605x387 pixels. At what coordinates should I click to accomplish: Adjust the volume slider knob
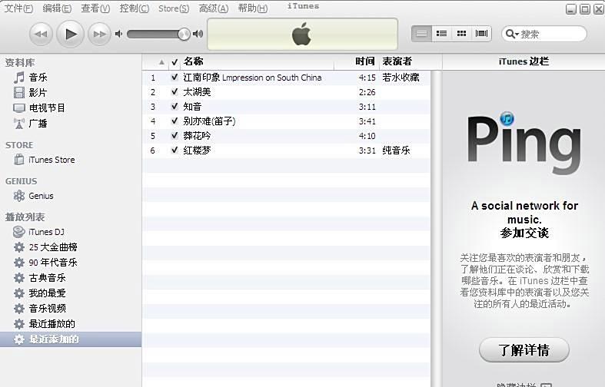click(x=184, y=35)
